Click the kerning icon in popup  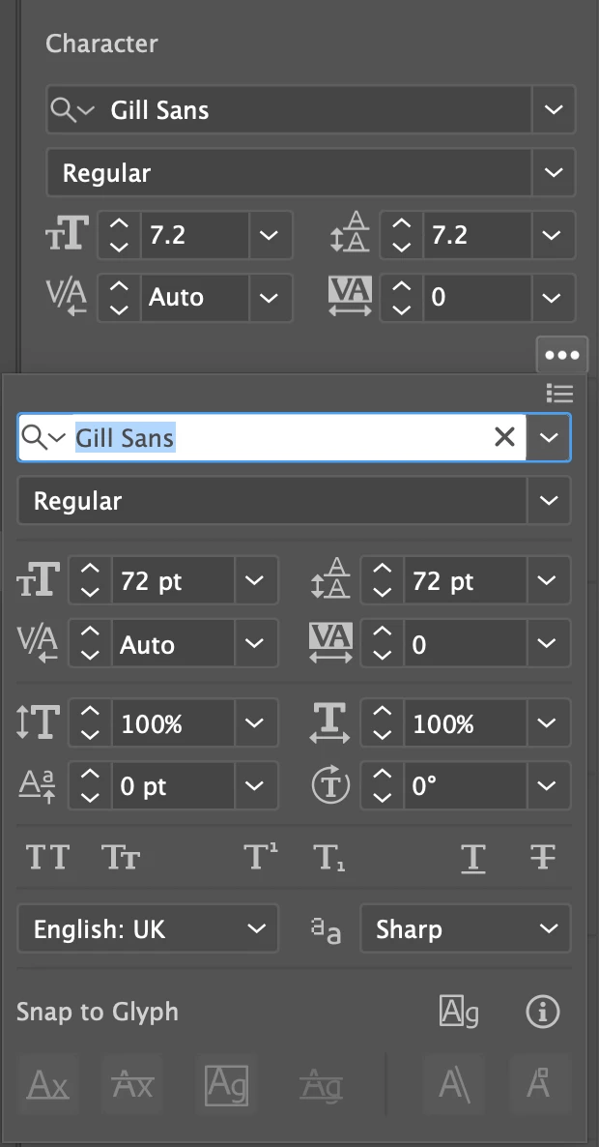38,644
